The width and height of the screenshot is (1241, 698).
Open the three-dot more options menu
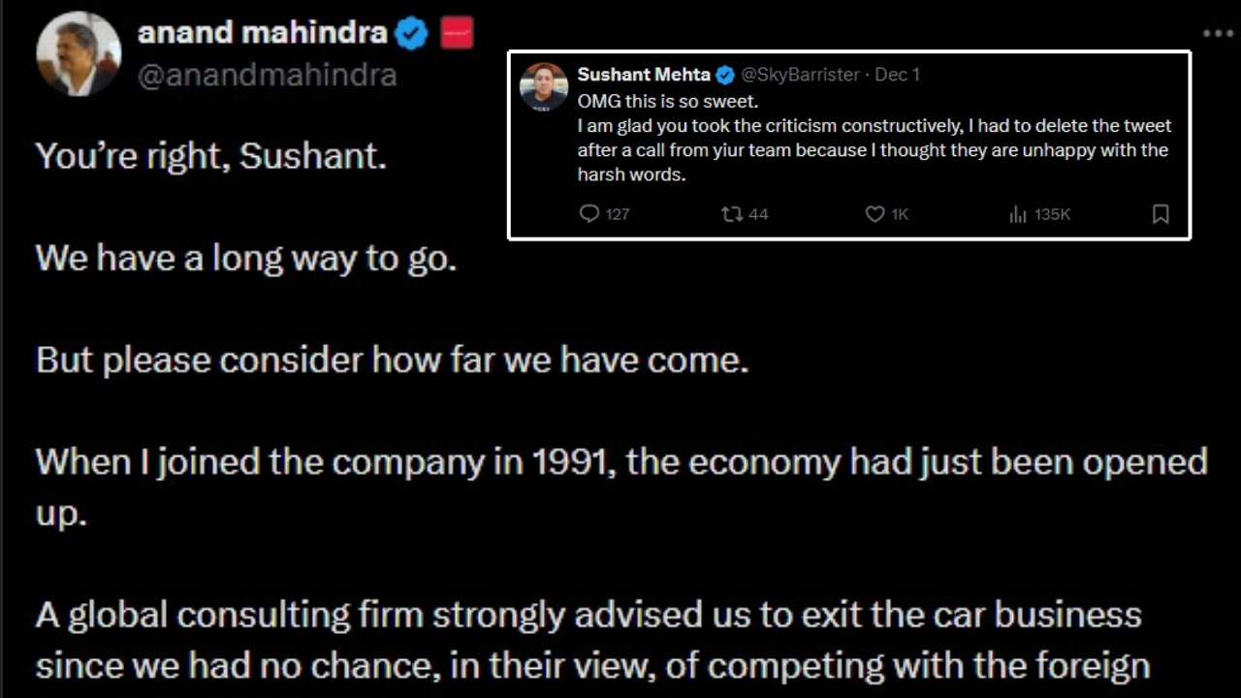click(1216, 35)
